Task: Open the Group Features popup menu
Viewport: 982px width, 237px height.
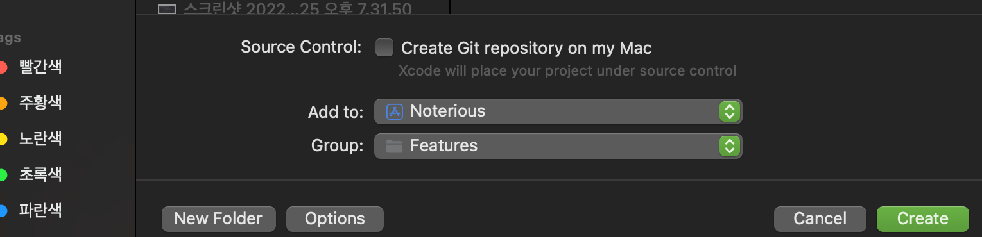Action: tap(558, 146)
